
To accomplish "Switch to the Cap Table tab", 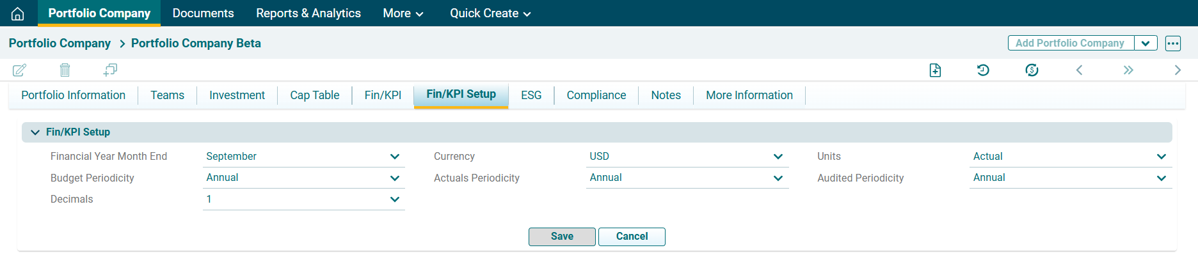I will (314, 95).
